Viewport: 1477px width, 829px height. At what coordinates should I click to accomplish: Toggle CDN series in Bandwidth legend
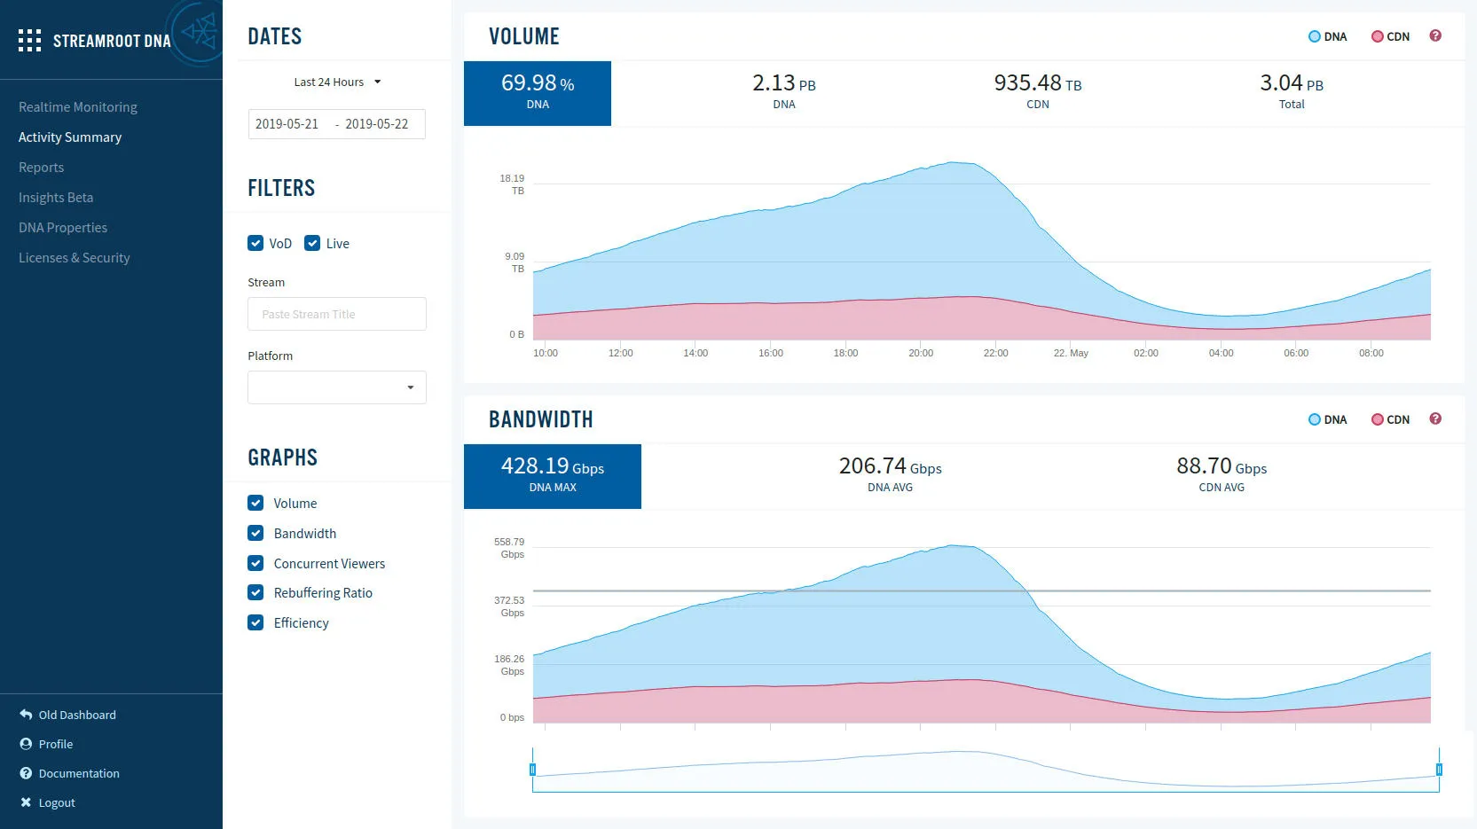tap(1390, 419)
